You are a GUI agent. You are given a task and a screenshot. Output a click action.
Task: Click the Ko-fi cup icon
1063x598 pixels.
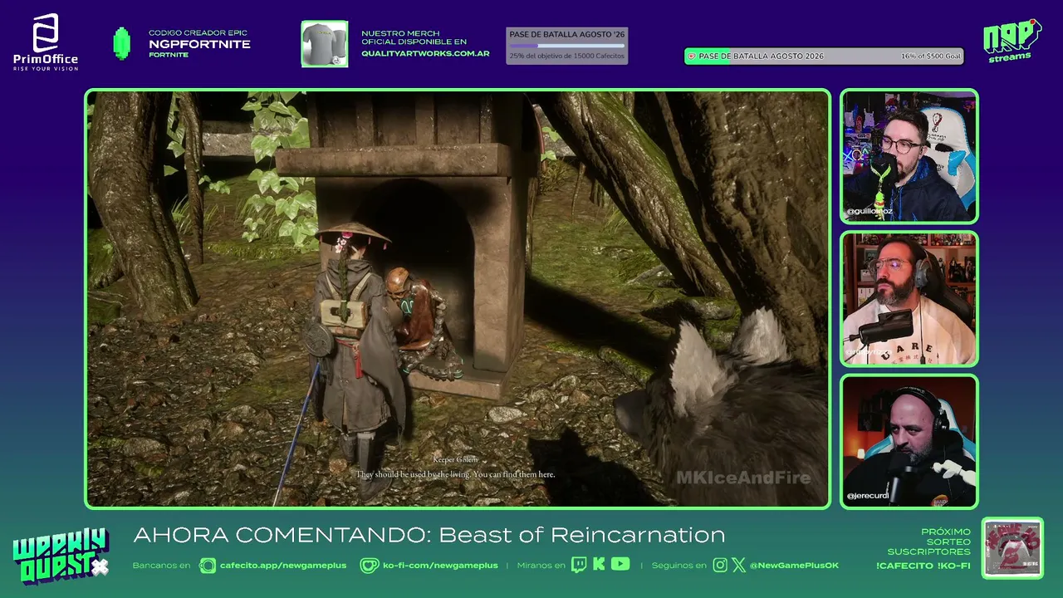click(369, 566)
